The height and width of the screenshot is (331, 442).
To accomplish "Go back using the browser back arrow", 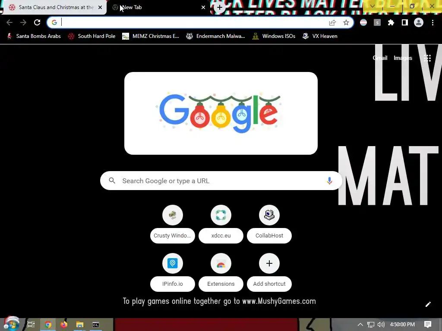I will coord(9,22).
